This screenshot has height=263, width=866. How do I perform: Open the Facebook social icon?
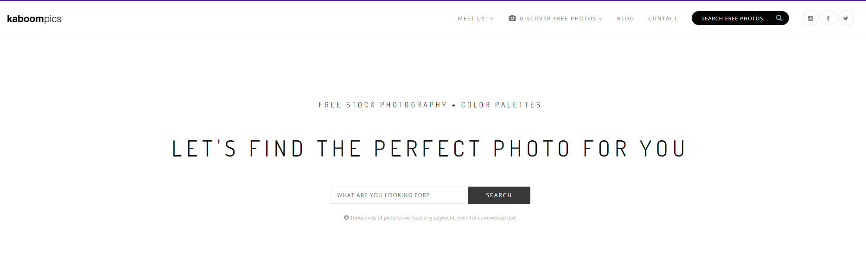(828, 18)
